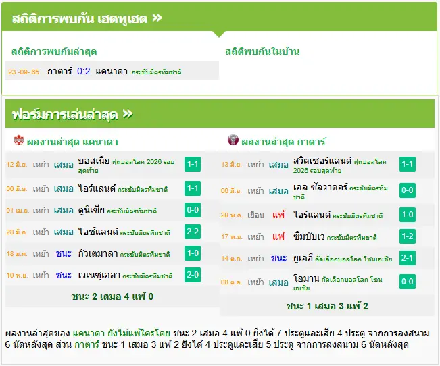The width and height of the screenshot is (440, 366).
Task: Click opponent name สวิตเซอร์แลนด์
Action: [322, 161]
